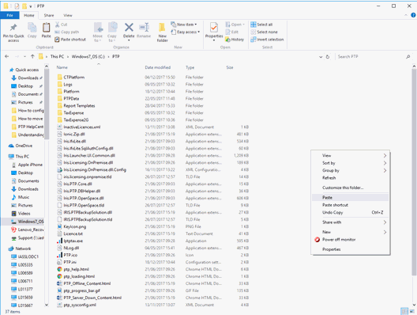Click the Up one level arrow
Viewport: 417px width, 315px height.
pyautogui.click(x=32, y=56)
